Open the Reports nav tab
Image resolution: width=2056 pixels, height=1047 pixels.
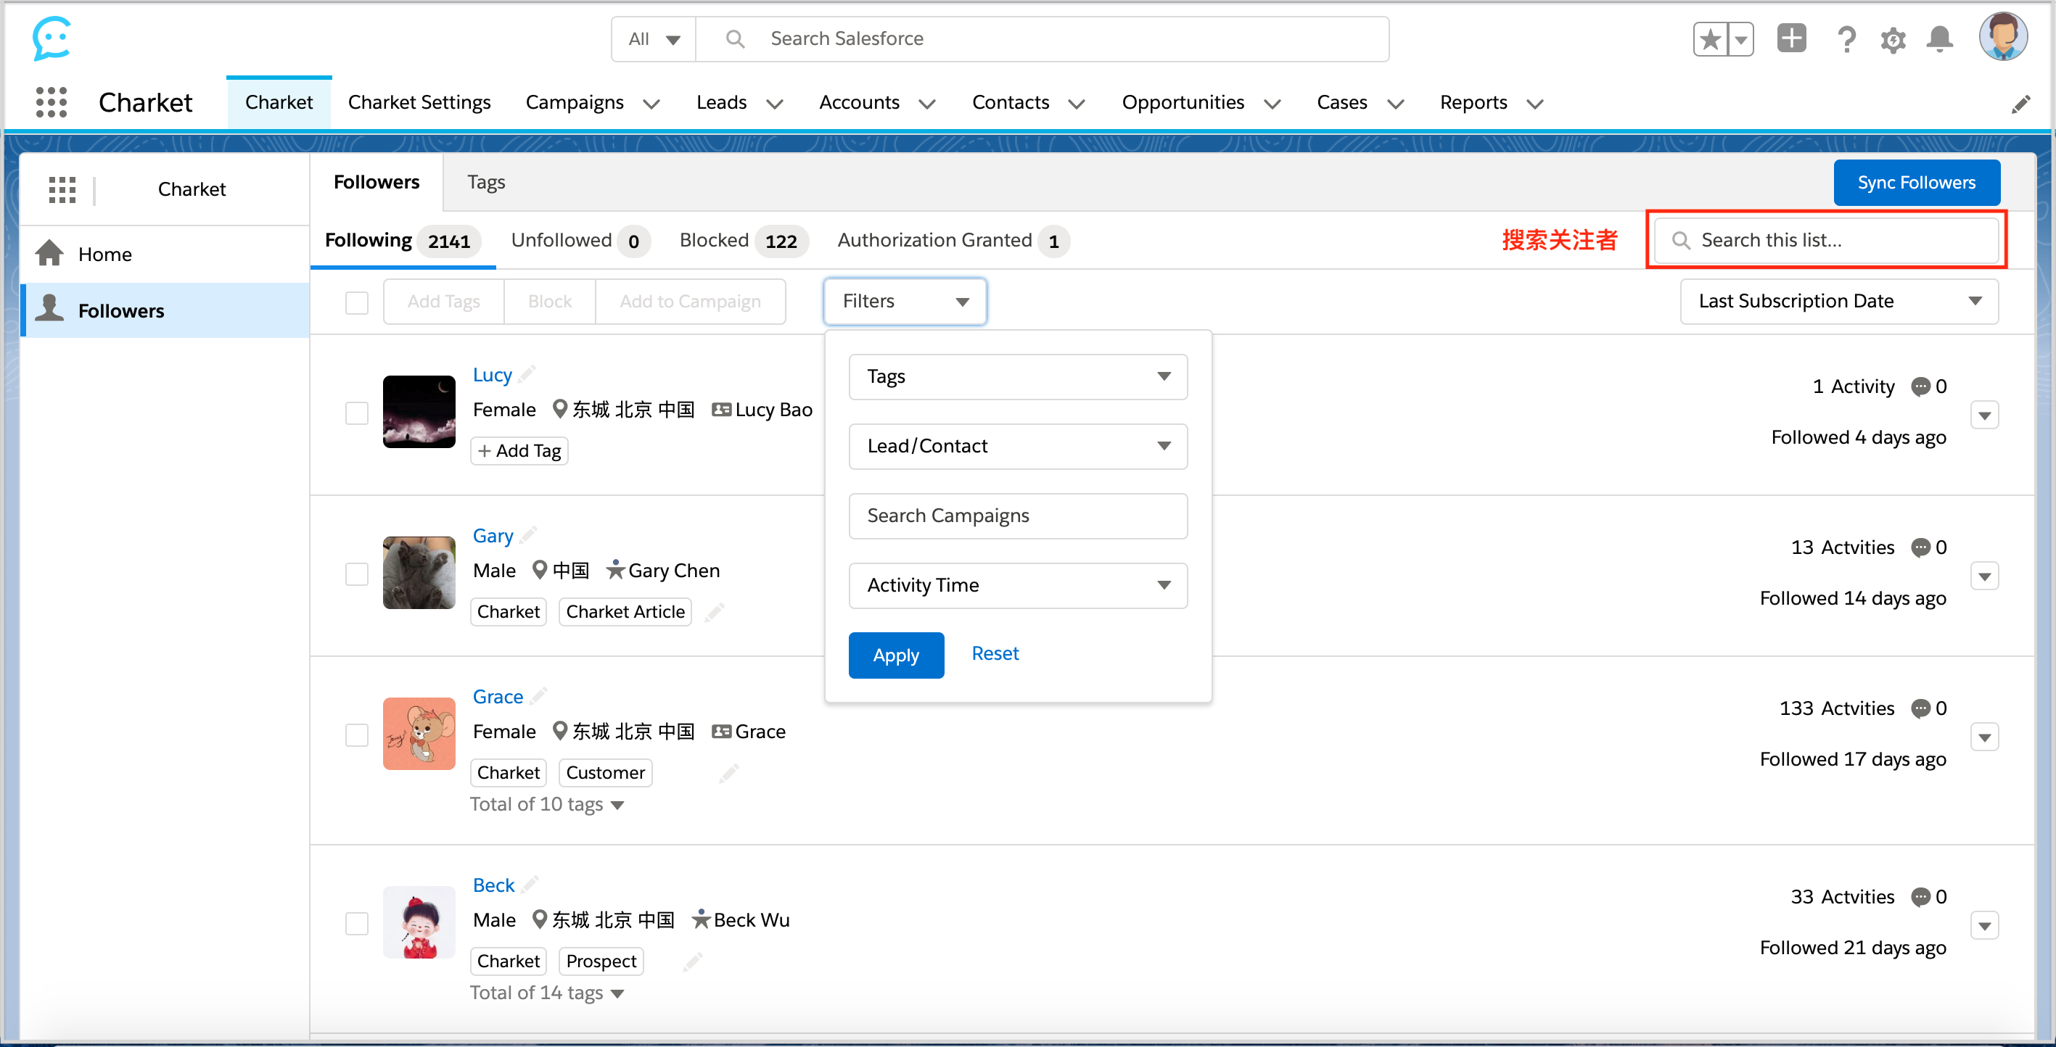point(1473,103)
